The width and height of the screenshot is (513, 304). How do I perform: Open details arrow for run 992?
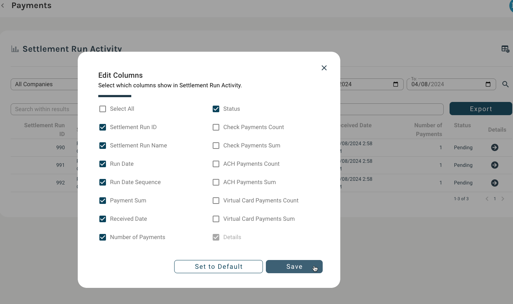click(494, 183)
